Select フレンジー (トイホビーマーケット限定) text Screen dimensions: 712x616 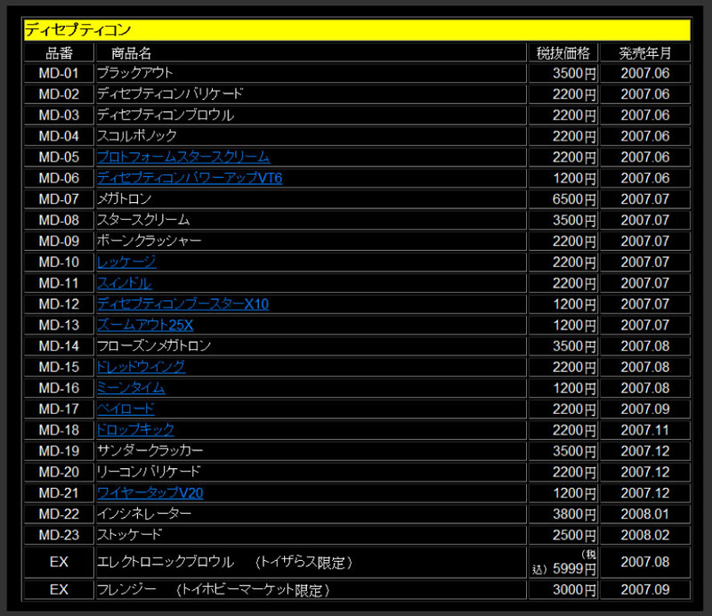[214, 589]
